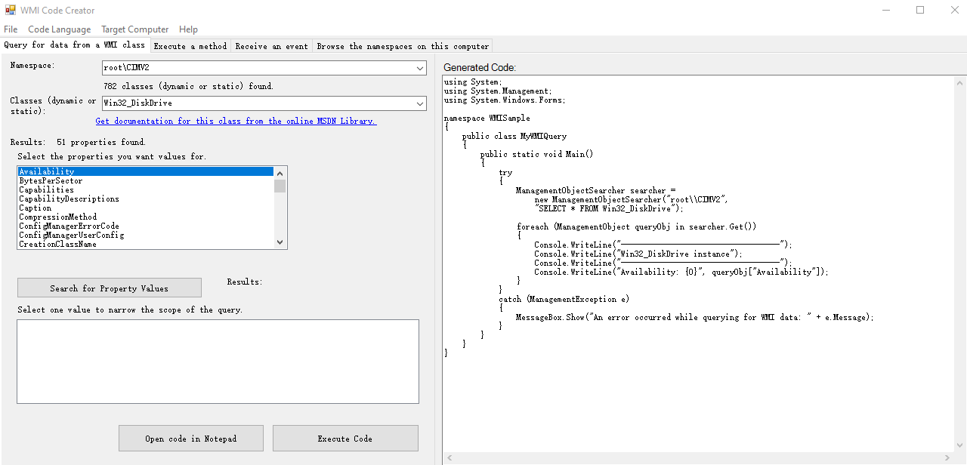Click Open code in Notepad button
This screenshot has height=465, width=967.
(x=191, y=438)
